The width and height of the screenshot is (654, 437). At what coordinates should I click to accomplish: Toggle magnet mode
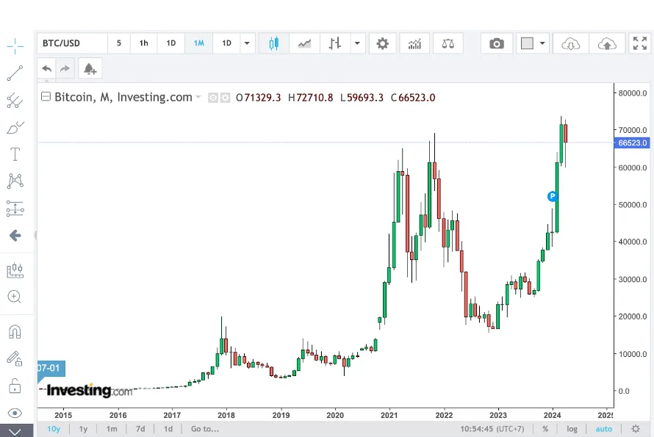click(x=15, y=332)
